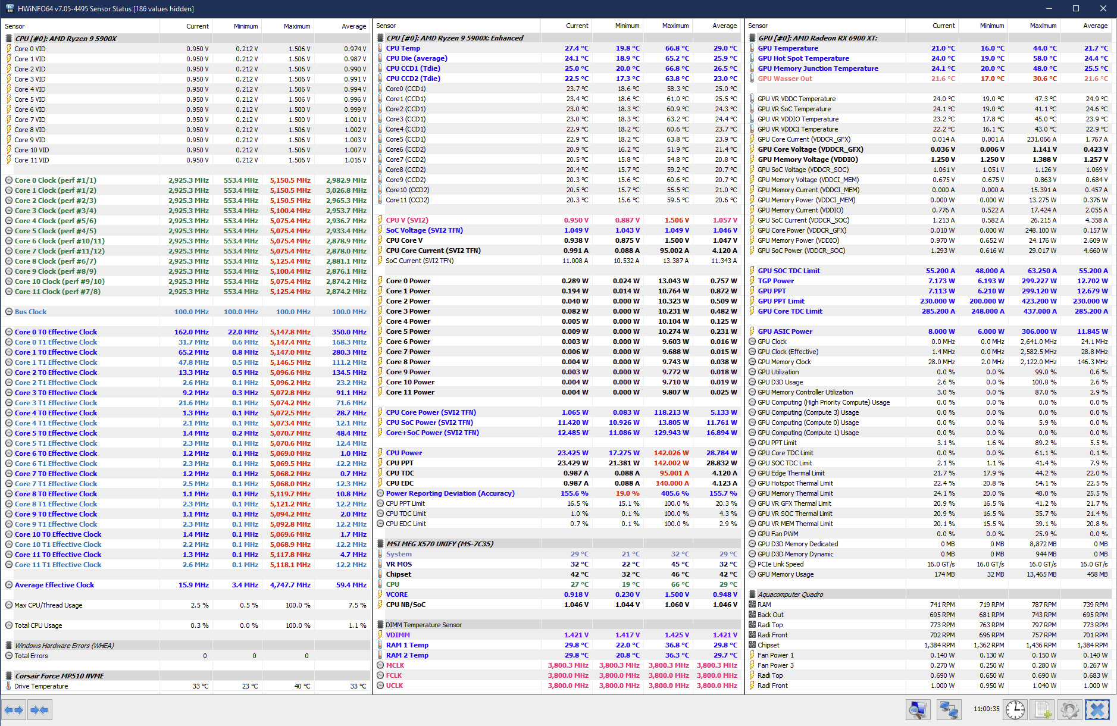Image resolution: width=1117 pixels, height=726 pixels.
Task: Click the thermometer icon beside CPU Temp
Action: pos(380,48)
